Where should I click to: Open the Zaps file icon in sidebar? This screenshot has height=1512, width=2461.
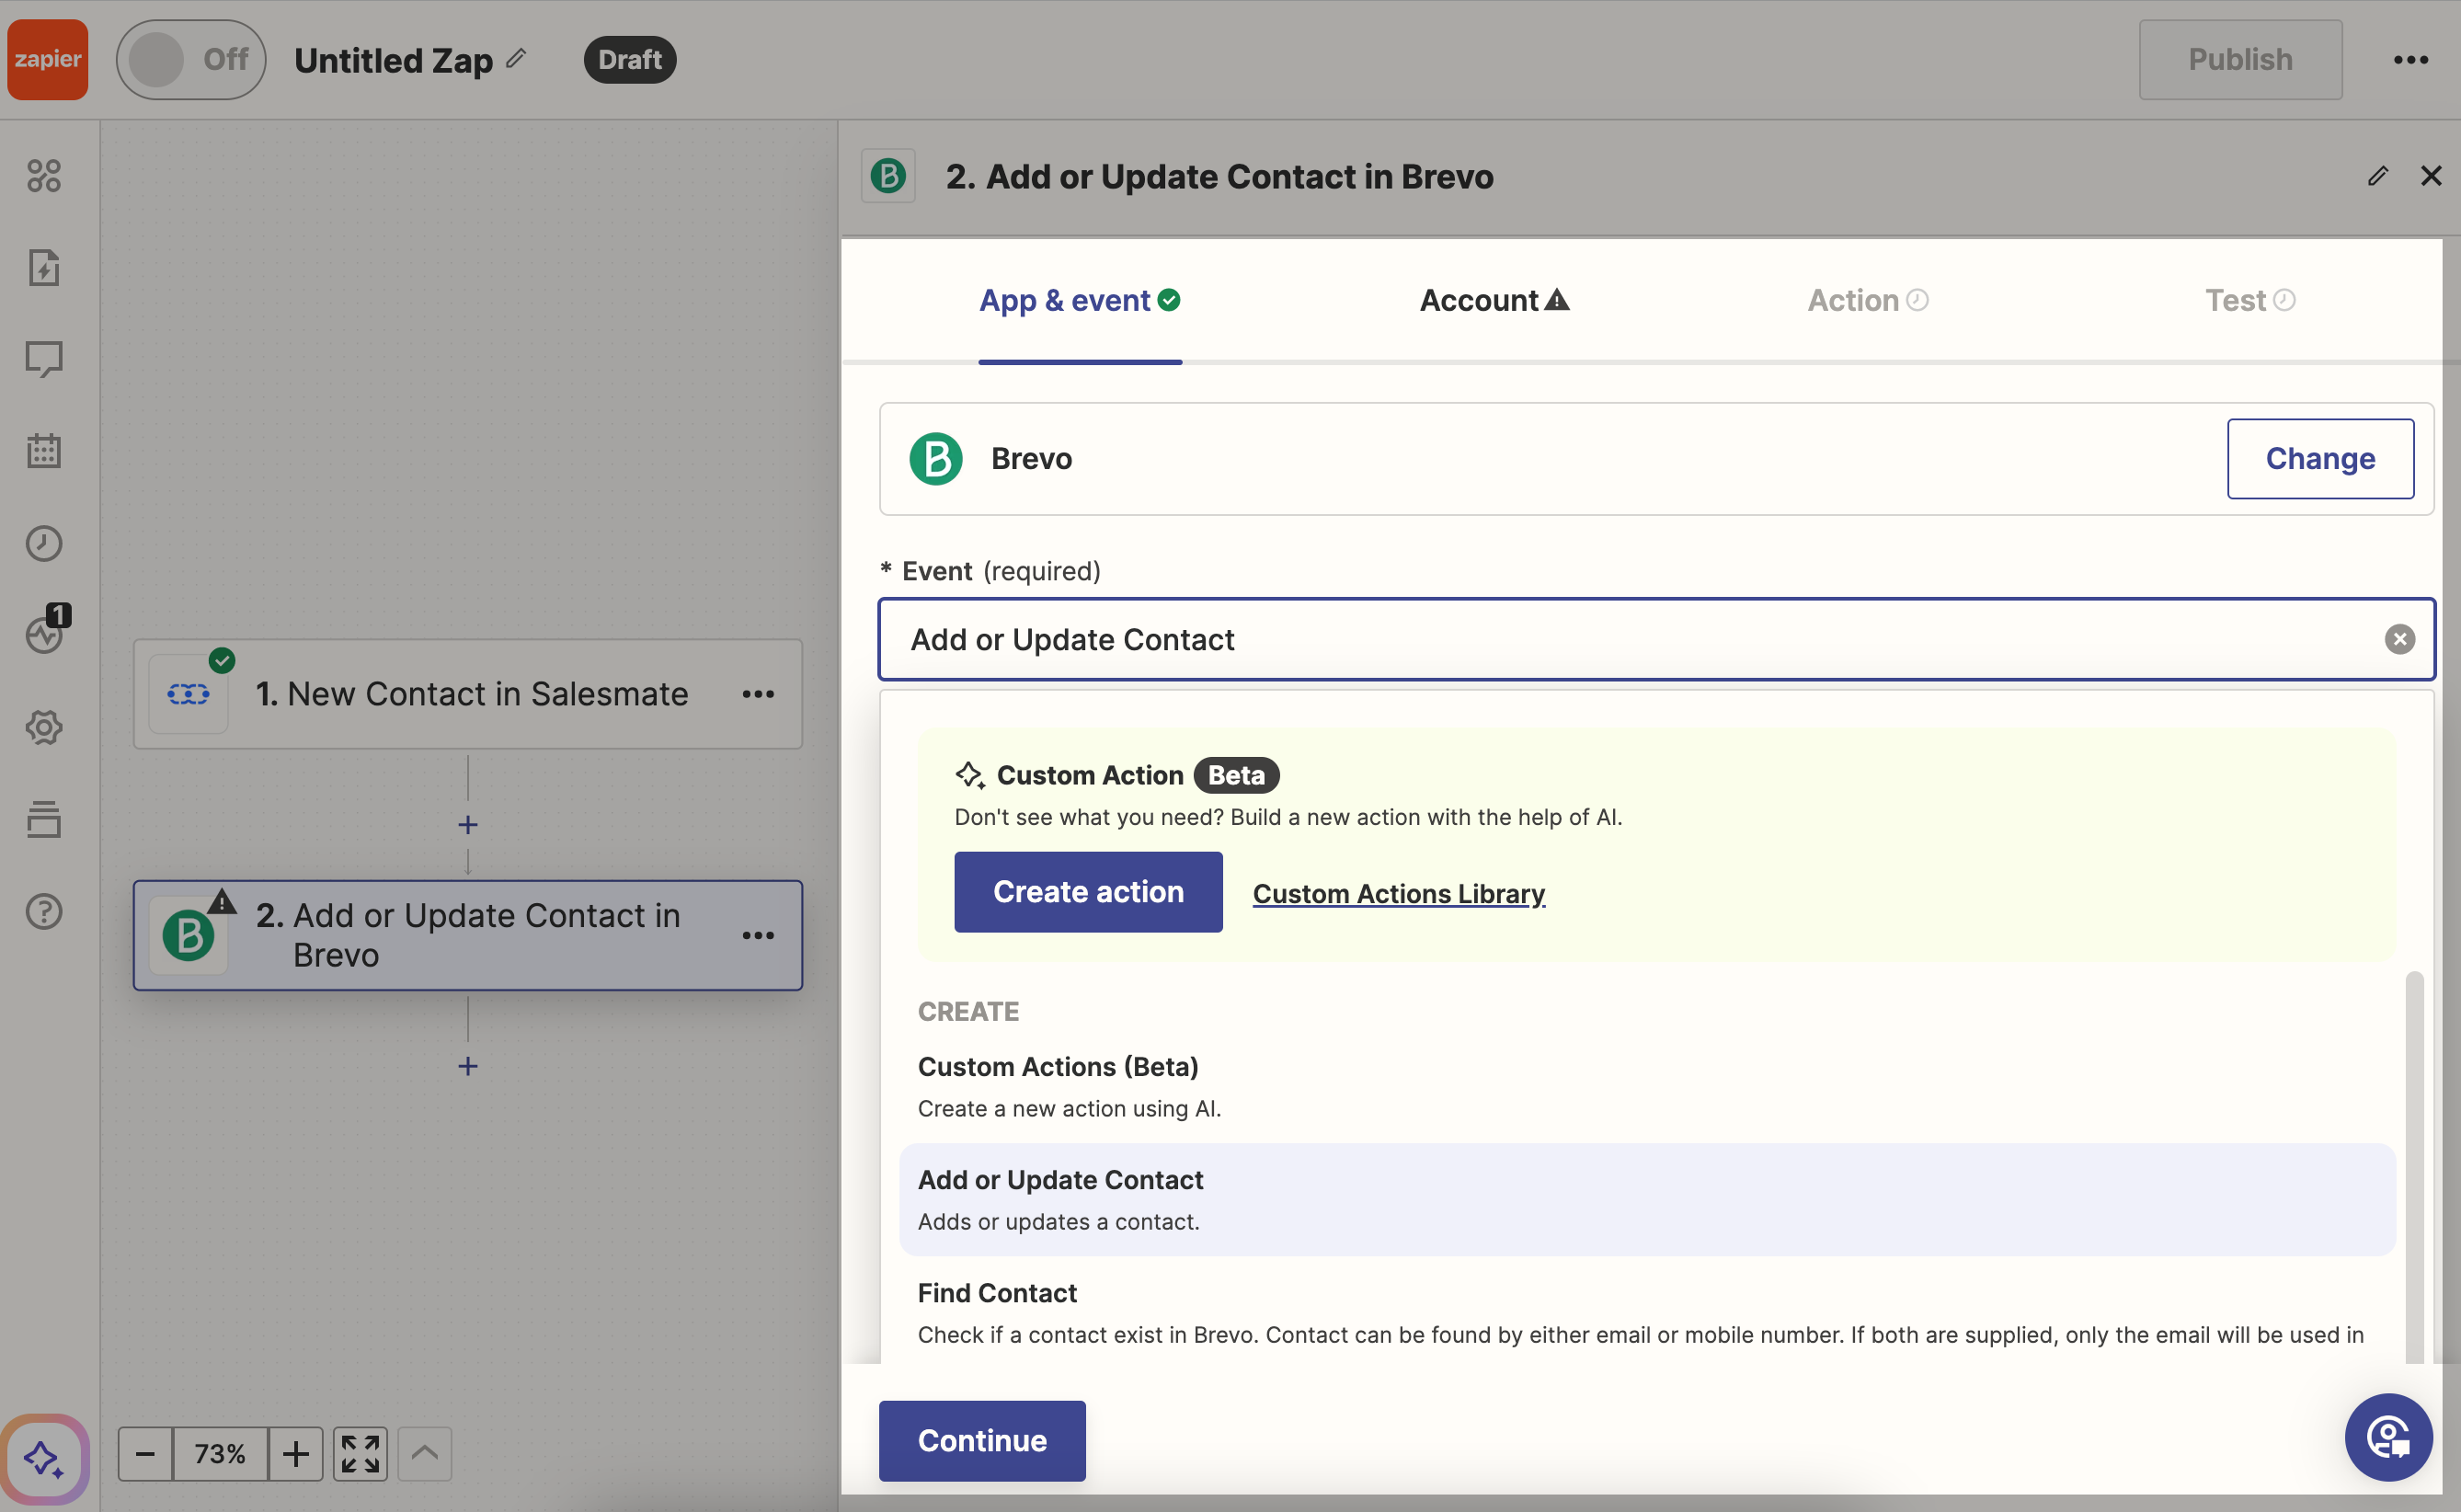[x=44, y=267]
